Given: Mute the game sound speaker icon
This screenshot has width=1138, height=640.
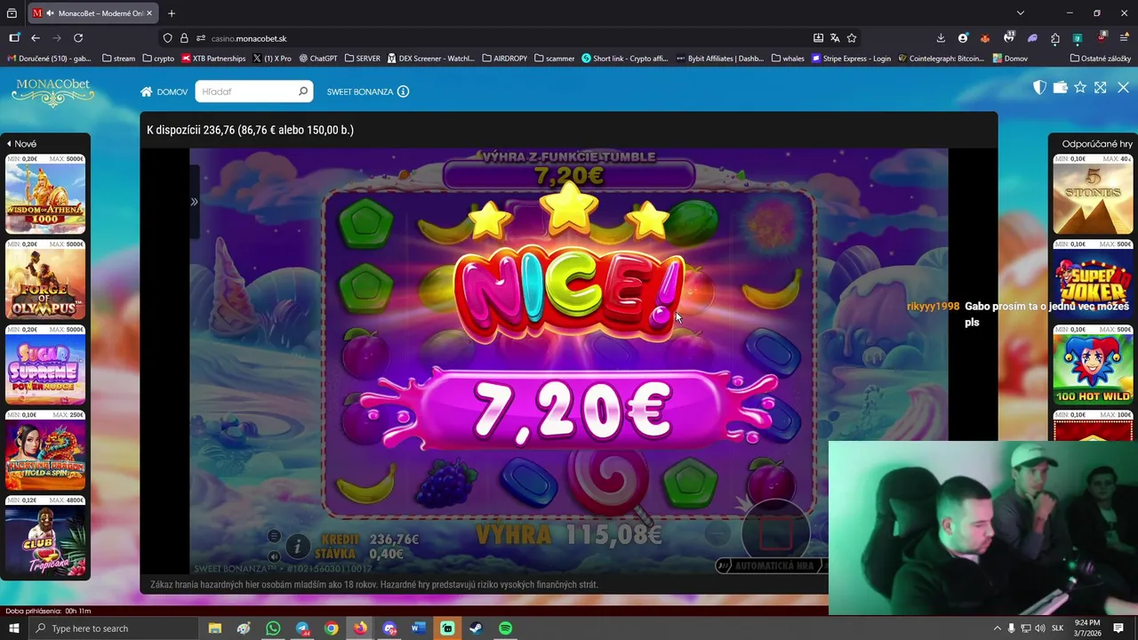Looking at the screenshot, I should (x=274, y=556).
